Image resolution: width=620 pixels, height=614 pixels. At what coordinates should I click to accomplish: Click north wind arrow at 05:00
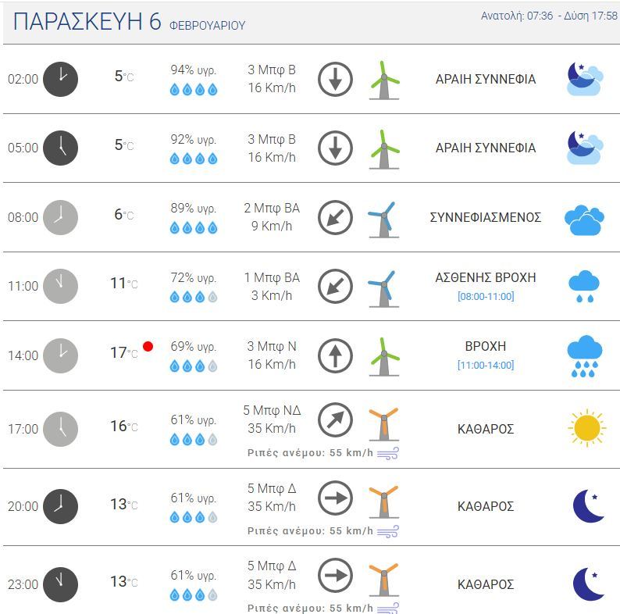tap(335, 148)
